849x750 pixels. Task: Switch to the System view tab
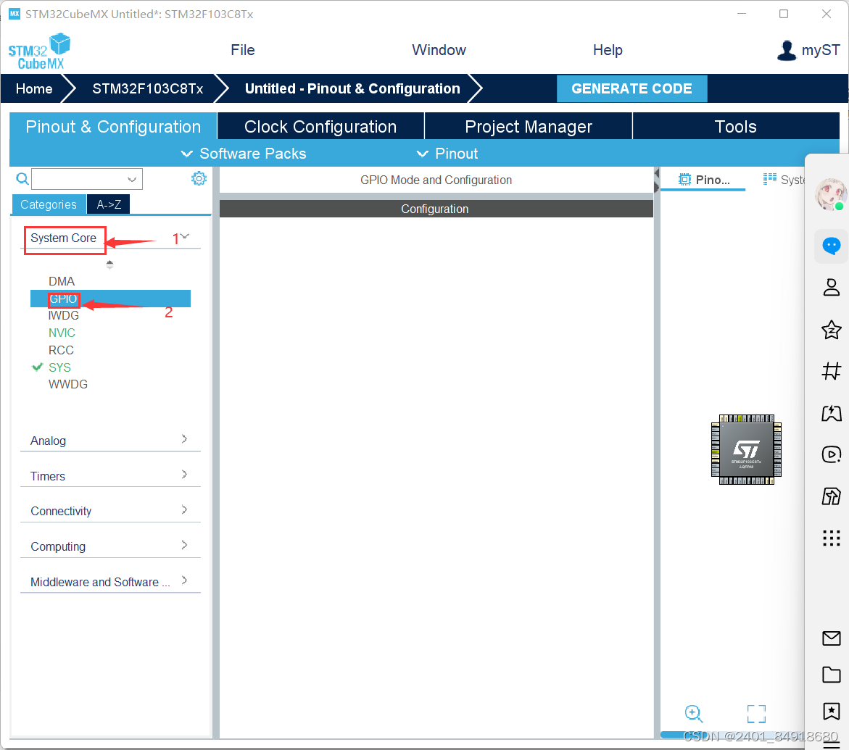click(x=784, y=180)
